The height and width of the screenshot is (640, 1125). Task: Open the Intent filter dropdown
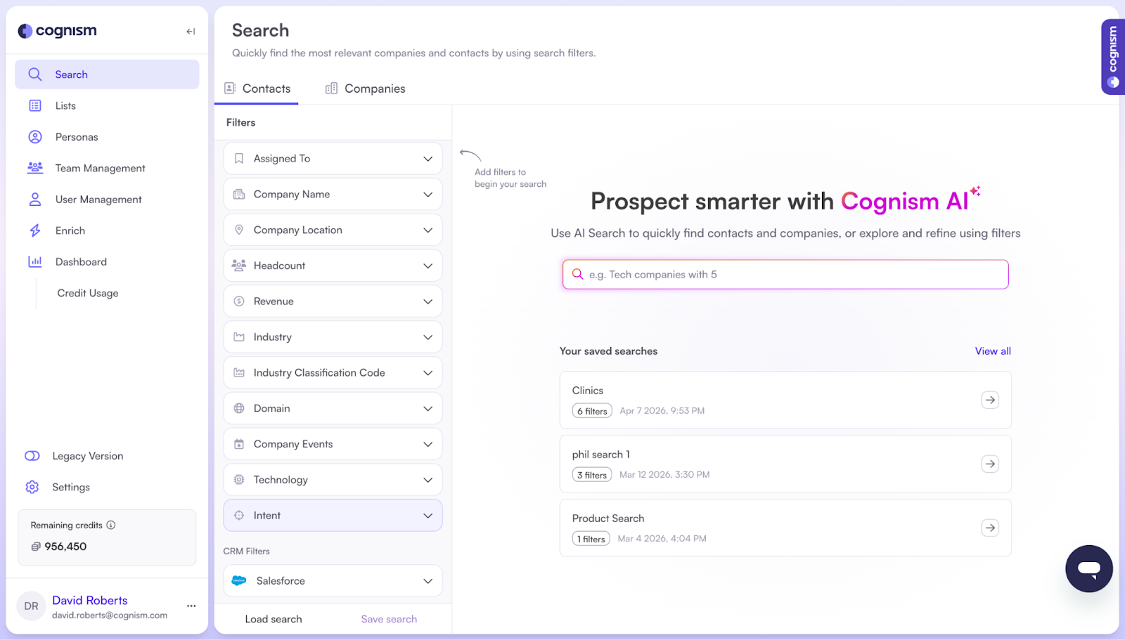pos(333,516)
